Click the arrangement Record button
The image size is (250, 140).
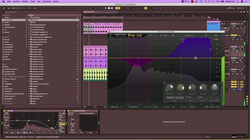[112, 8]
